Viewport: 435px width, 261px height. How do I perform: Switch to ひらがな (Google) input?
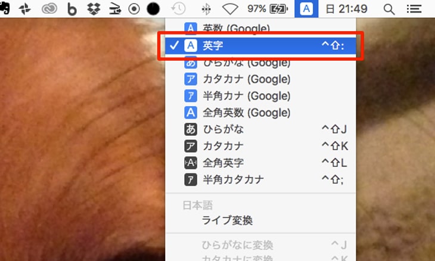[238, 63]
